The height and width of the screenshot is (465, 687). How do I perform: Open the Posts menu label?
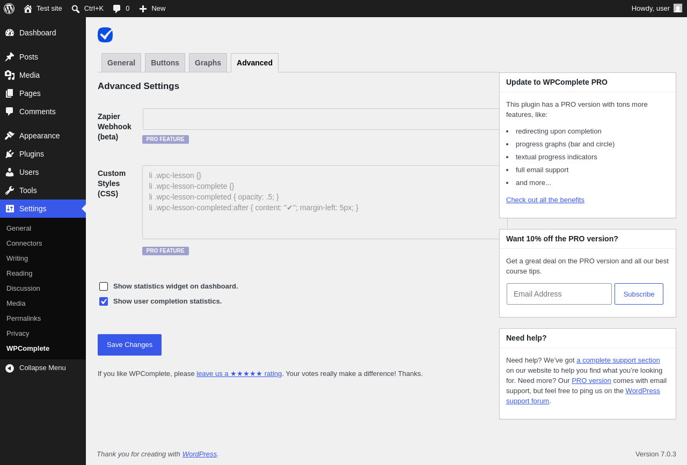point(29,57)
